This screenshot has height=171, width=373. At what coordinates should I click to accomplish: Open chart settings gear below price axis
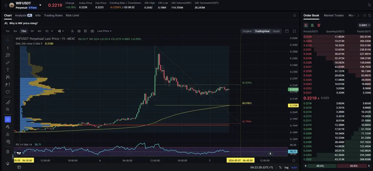(294, 160)
